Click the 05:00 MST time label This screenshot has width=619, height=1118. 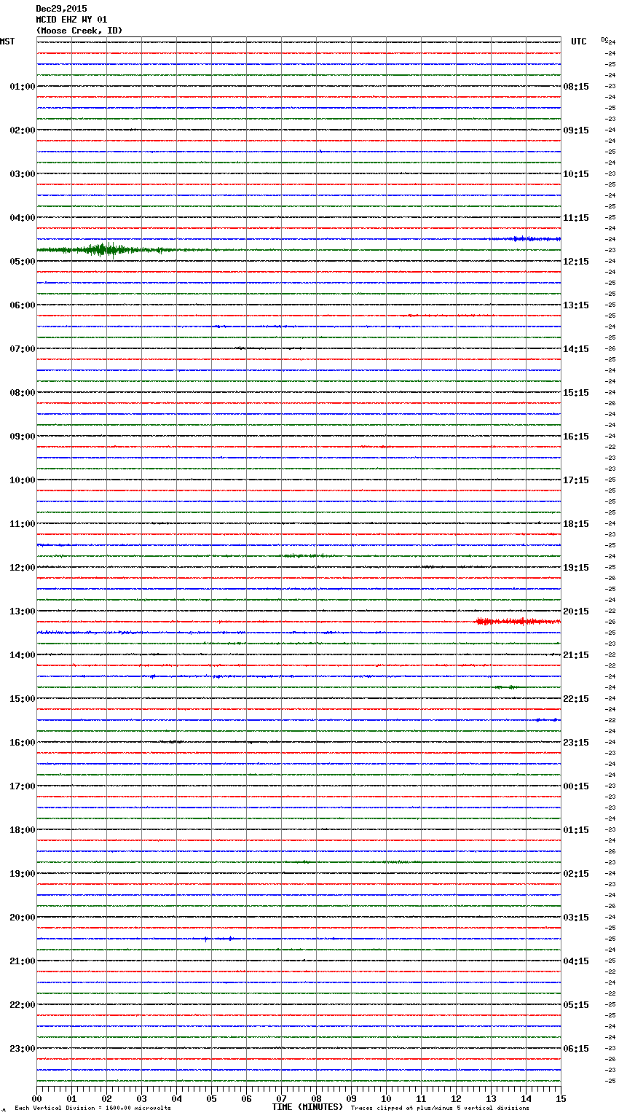pyautogui.click(x=22, y=262)
